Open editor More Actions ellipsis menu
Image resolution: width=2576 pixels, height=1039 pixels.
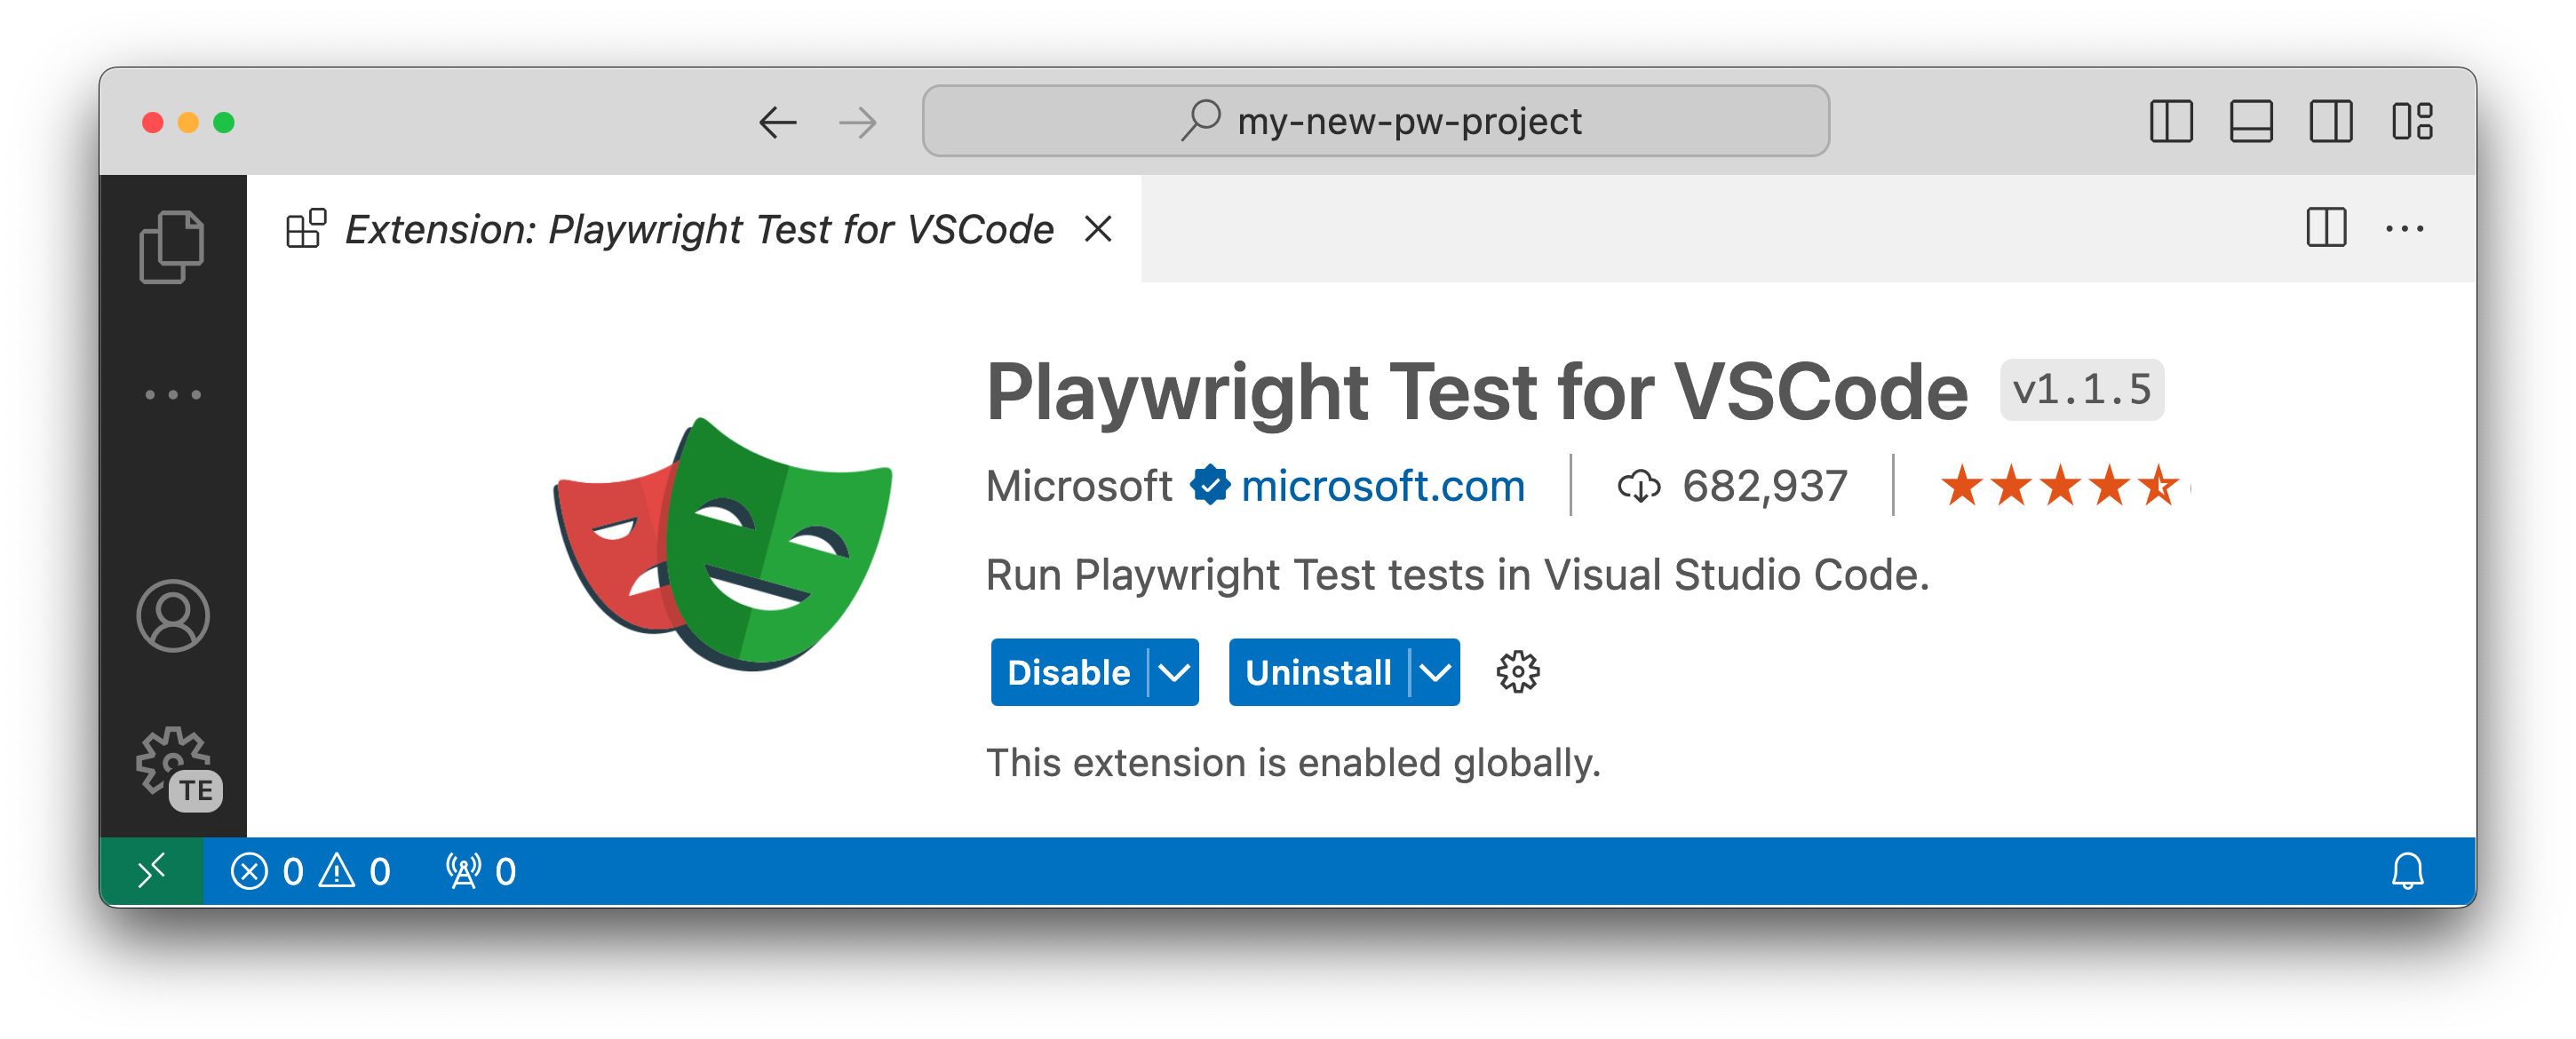tap(2404, 229)
